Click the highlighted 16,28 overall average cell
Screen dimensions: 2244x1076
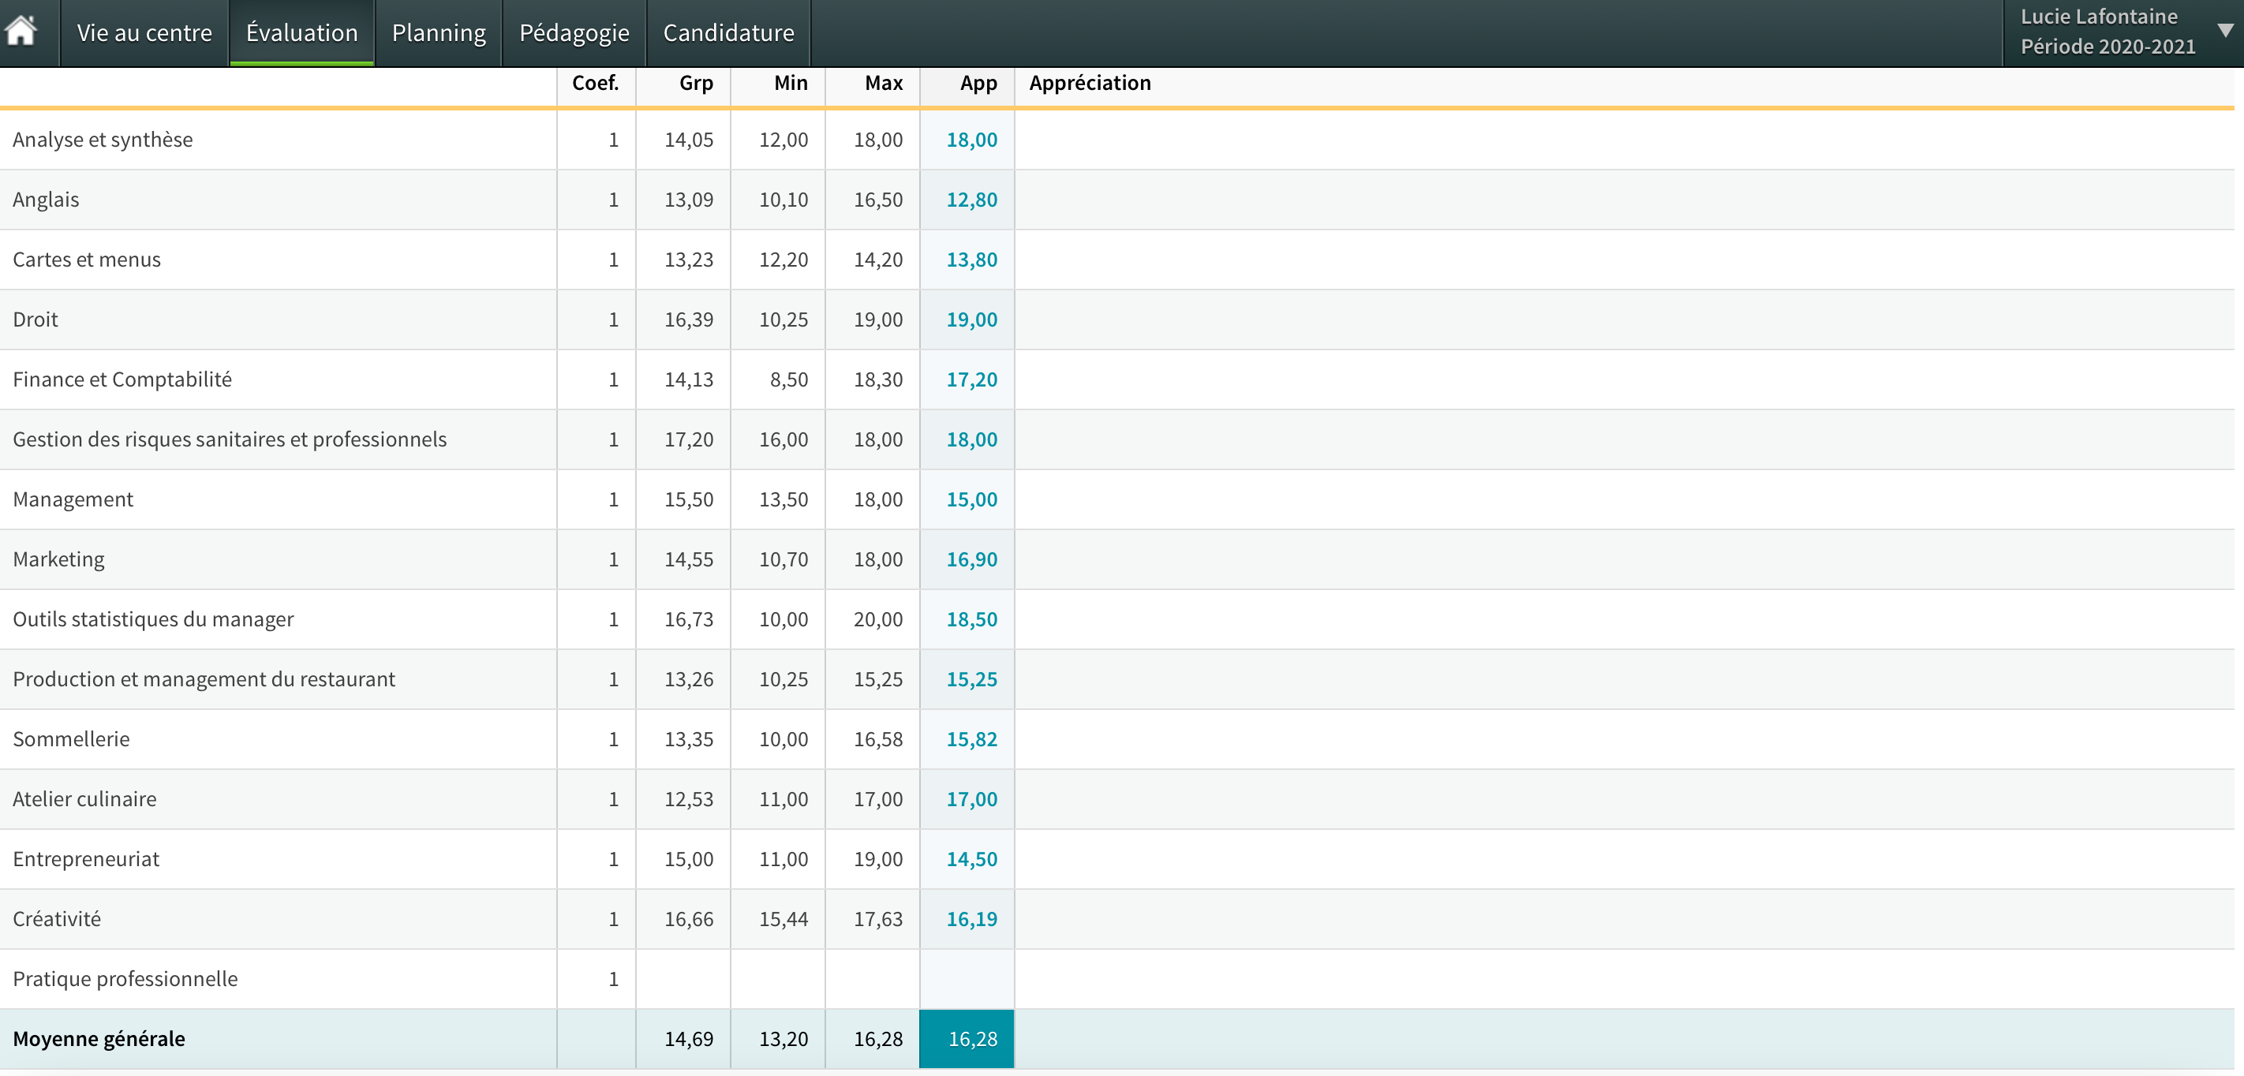coord(971,1039)
